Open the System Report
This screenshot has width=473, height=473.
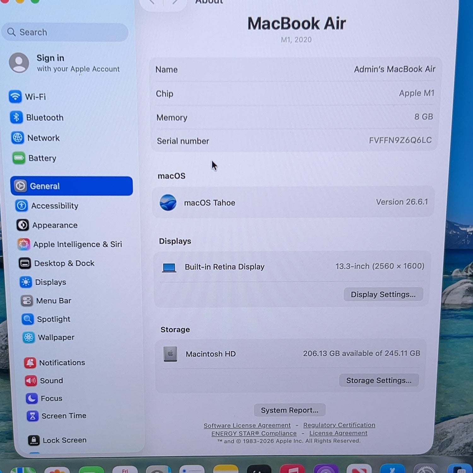click(x=289, y=410)
